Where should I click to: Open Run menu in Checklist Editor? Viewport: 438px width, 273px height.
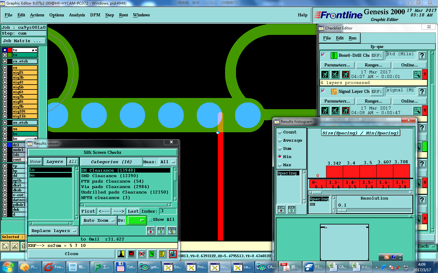[353, 38]
